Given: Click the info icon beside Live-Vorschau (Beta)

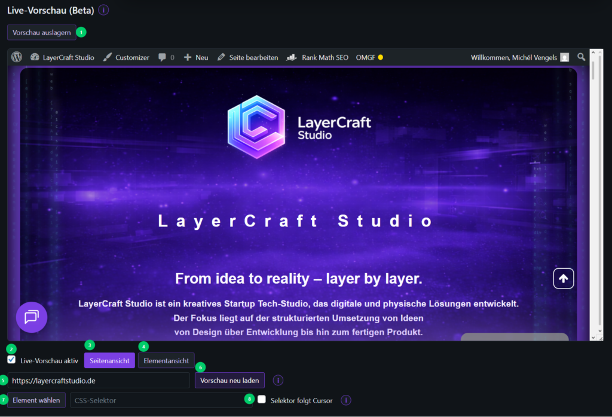Looking at the screenshot, I should (x=103, y=10).
